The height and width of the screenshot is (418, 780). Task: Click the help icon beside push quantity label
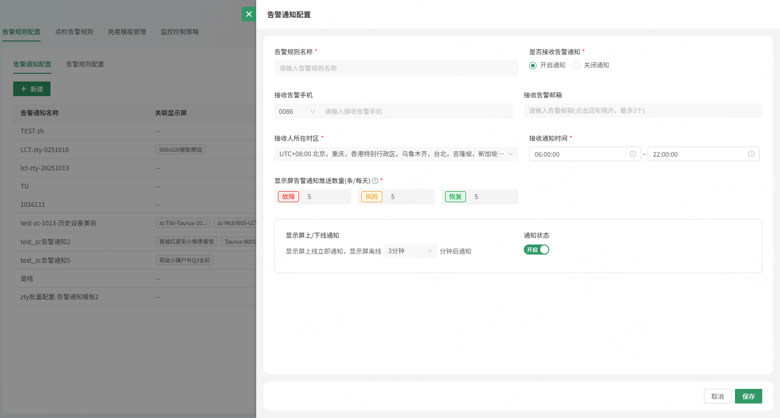coord(375,181)
